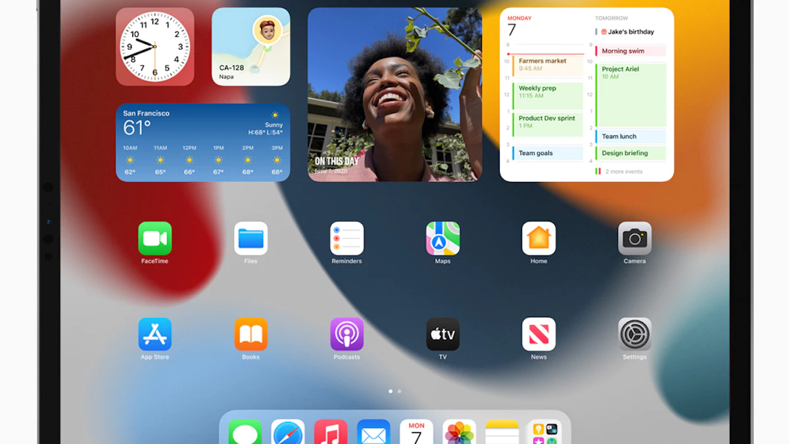Image resolution: width=789 pixels, height=444 pixels.
Task: Open Music from the dock
Action: coord(331,433)
